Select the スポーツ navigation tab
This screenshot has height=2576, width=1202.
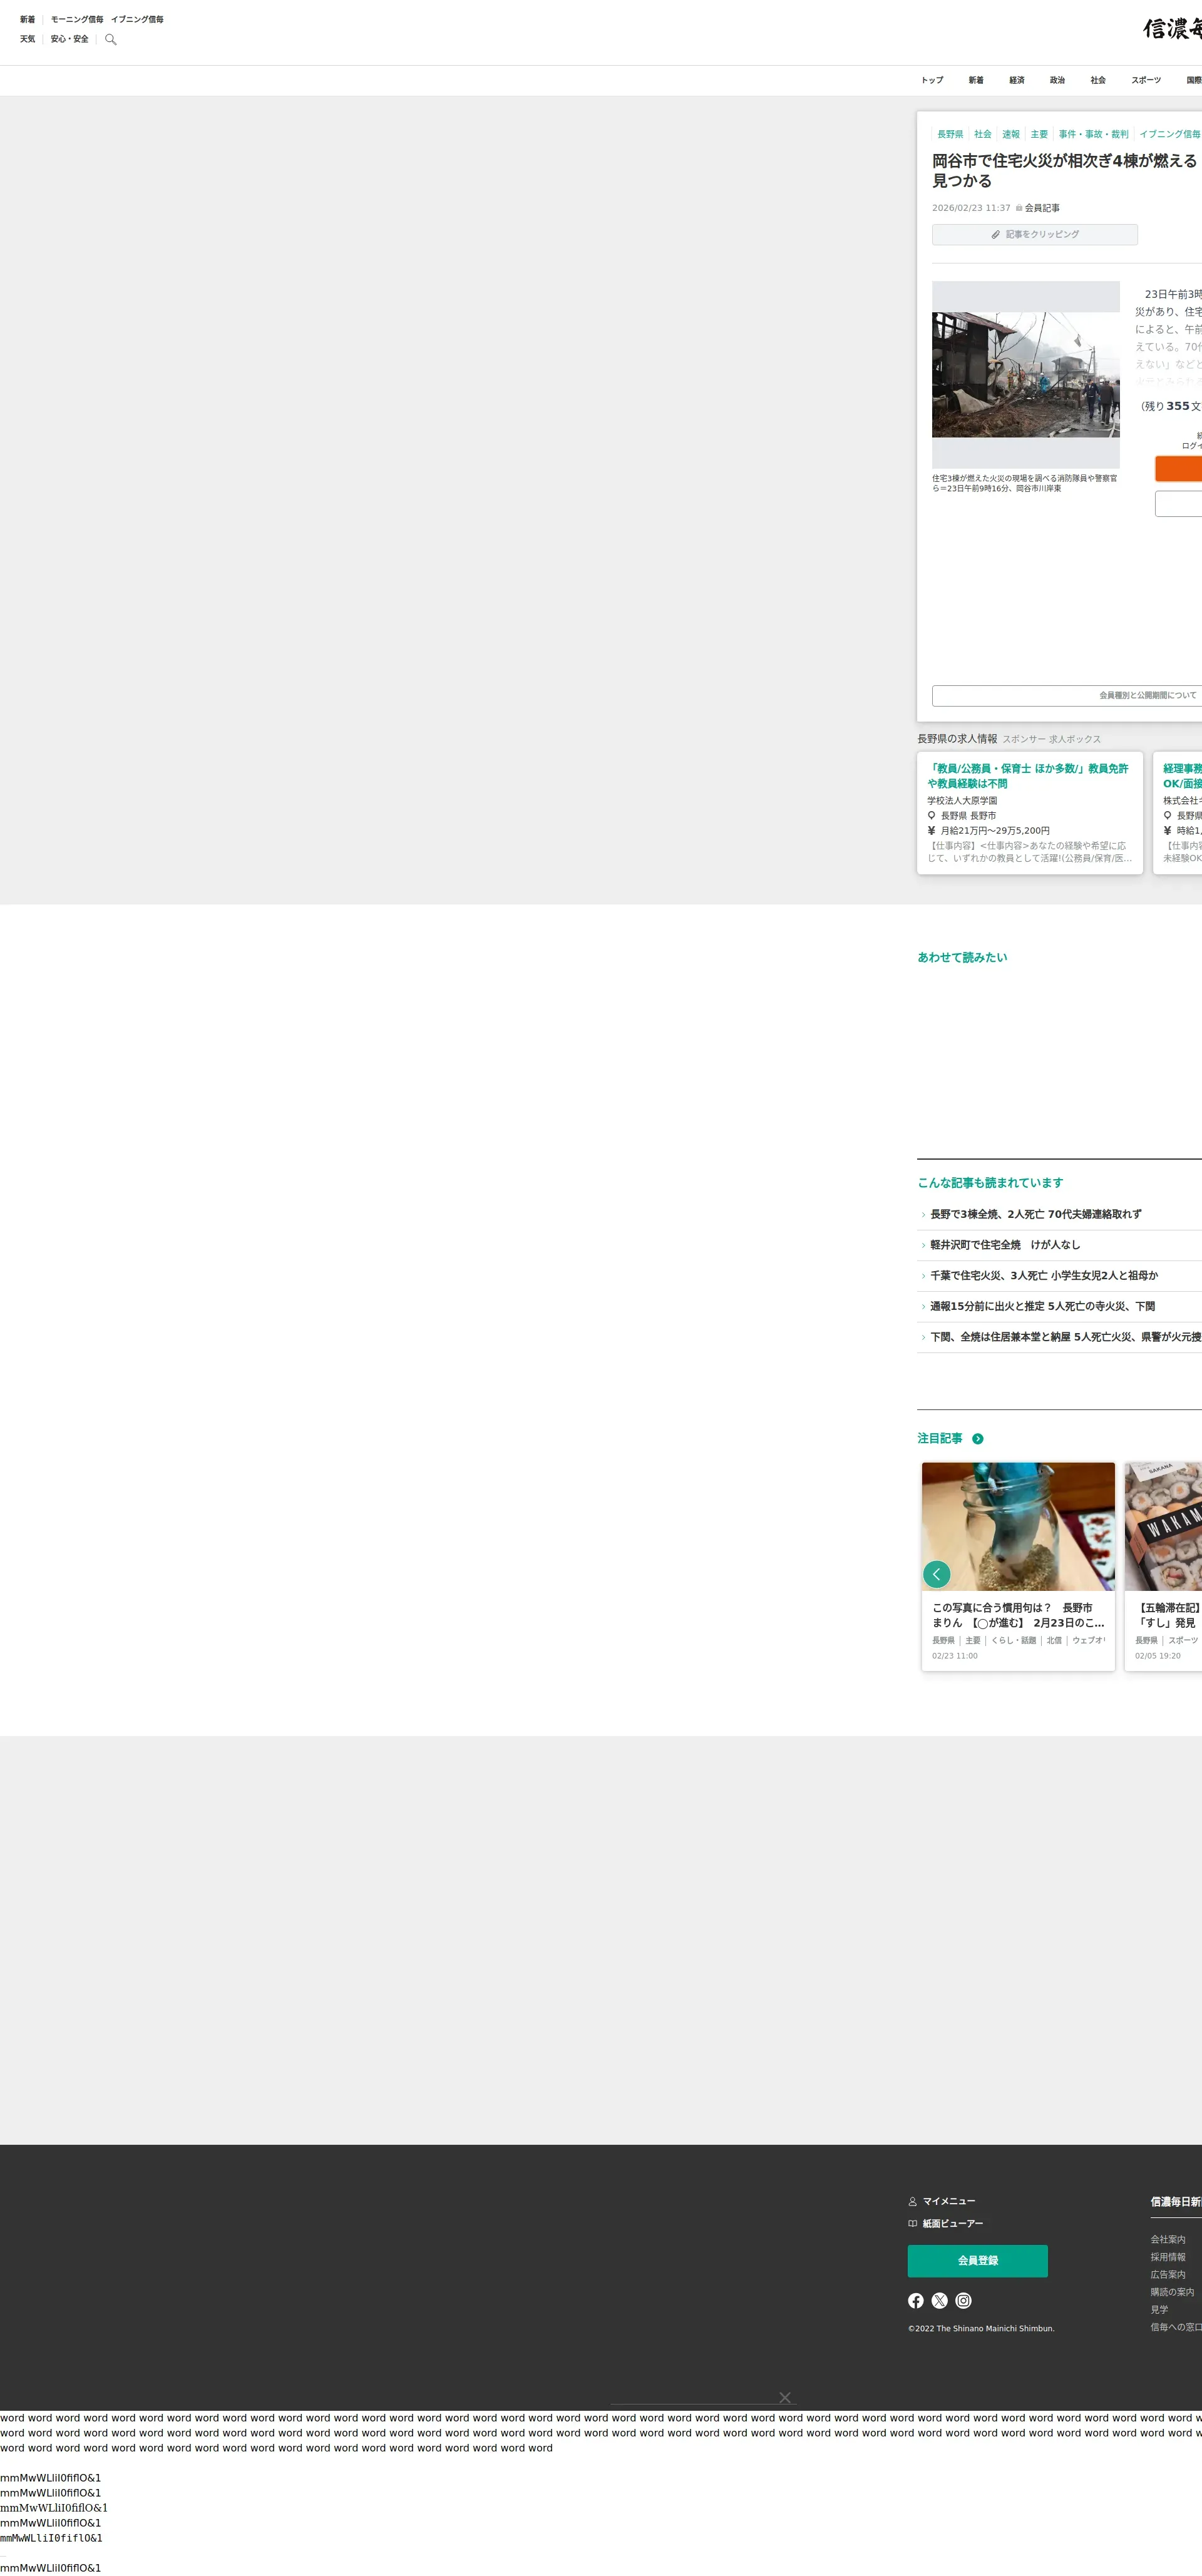point(1146,80)
